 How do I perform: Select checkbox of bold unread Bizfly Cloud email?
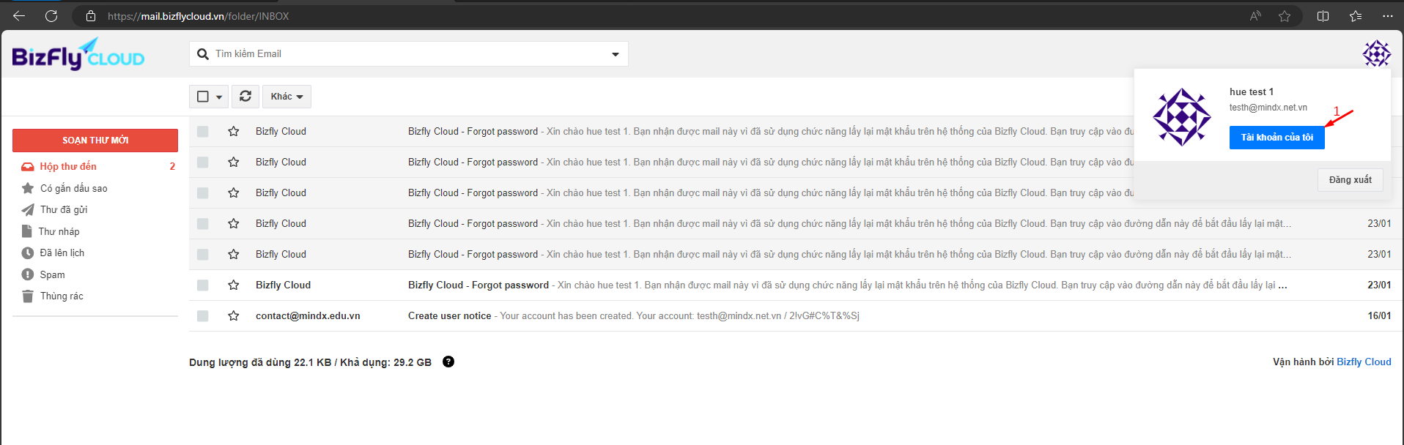203,285
